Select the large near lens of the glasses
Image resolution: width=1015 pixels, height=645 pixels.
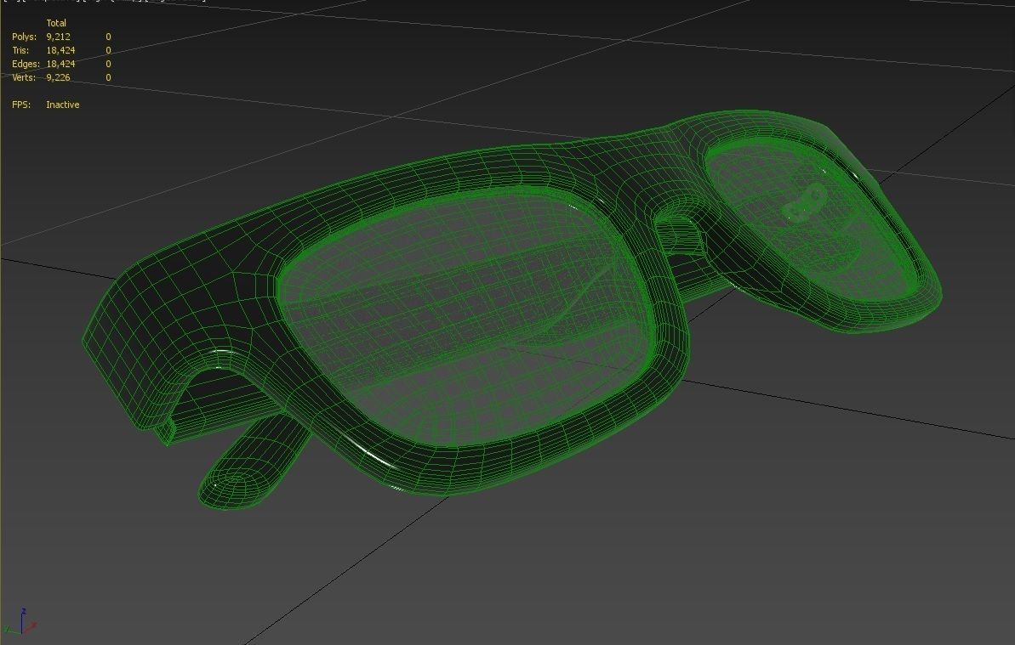pyautogui.click(x=466, y=317)
